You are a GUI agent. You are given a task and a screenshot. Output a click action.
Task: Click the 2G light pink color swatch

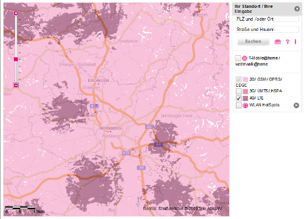click(246, 79)
